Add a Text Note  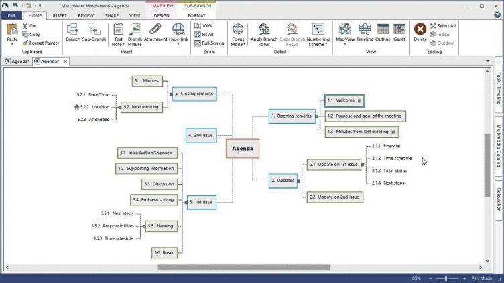click(118, 35)
